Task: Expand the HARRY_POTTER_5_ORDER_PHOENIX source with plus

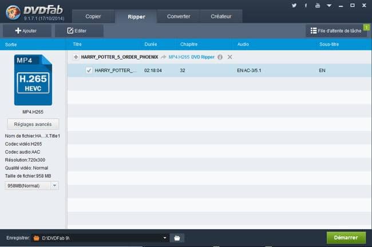Action: pyautogui.click(x=75, y=57)
